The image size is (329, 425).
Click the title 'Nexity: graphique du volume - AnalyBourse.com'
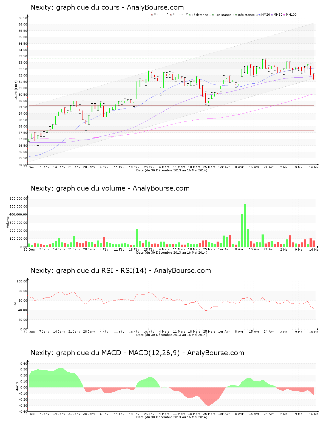pos(110,188)
